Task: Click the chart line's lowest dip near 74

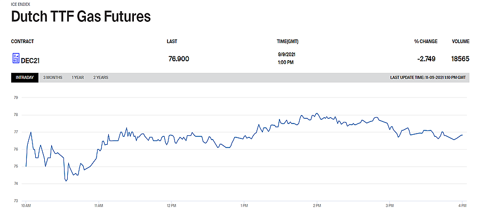Action: pyautogui.click(x=66, y=181)
